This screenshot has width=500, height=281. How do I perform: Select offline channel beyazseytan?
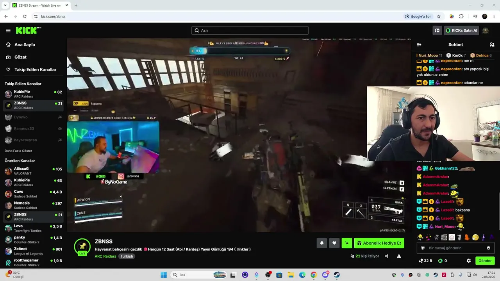tap(33, 140)
